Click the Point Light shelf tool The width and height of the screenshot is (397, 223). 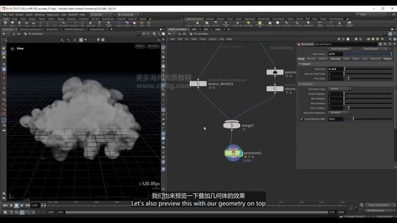pos(197,24)
